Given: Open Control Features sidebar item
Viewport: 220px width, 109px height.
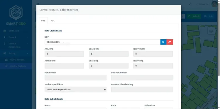Looking at the screenshot, I should [x=16, y=66].
